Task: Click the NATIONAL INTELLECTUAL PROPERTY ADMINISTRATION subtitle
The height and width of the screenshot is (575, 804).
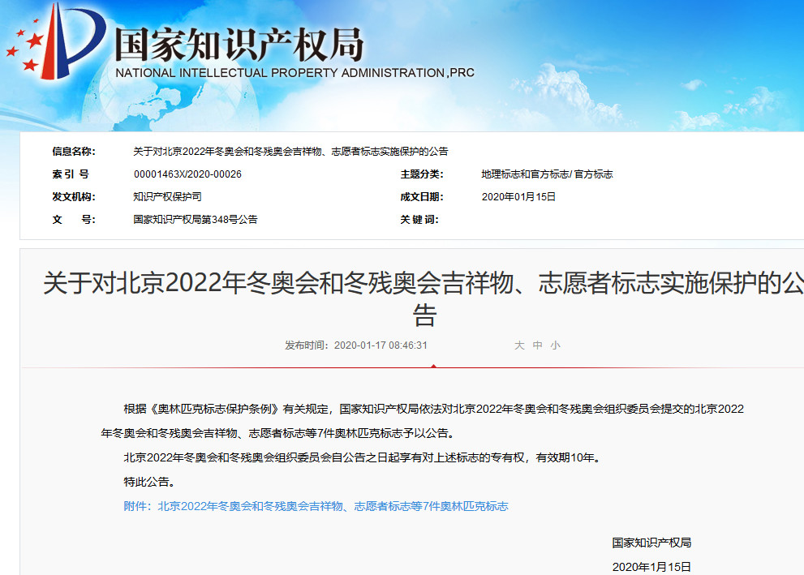Action: click(295, 71)
